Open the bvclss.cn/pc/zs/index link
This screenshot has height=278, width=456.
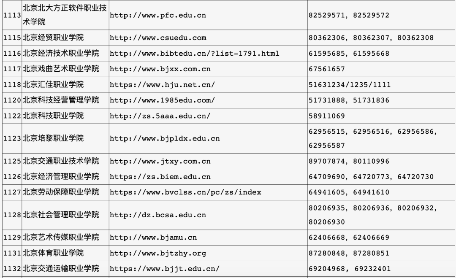pyautogui.click(x=185, y=192)
